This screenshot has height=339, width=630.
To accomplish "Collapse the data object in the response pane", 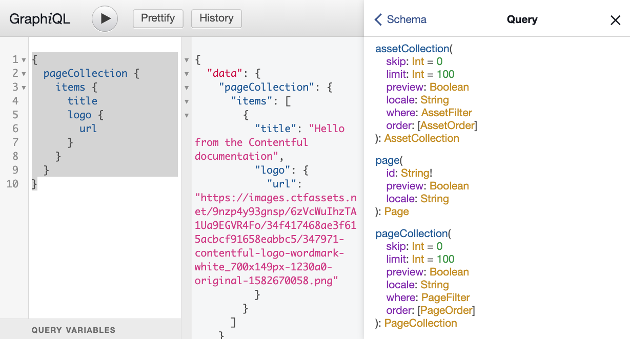I will point(187,73).
